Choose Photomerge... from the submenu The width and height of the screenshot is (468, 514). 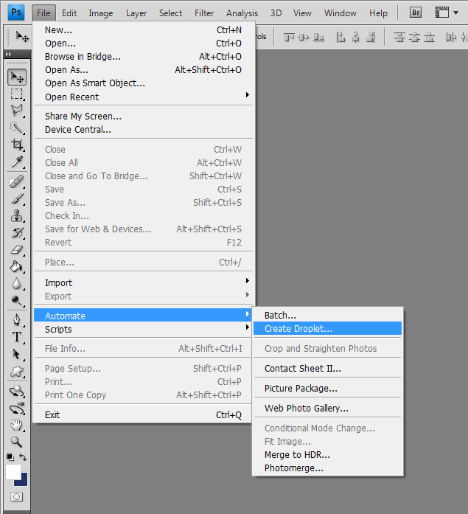pos(327,468)
